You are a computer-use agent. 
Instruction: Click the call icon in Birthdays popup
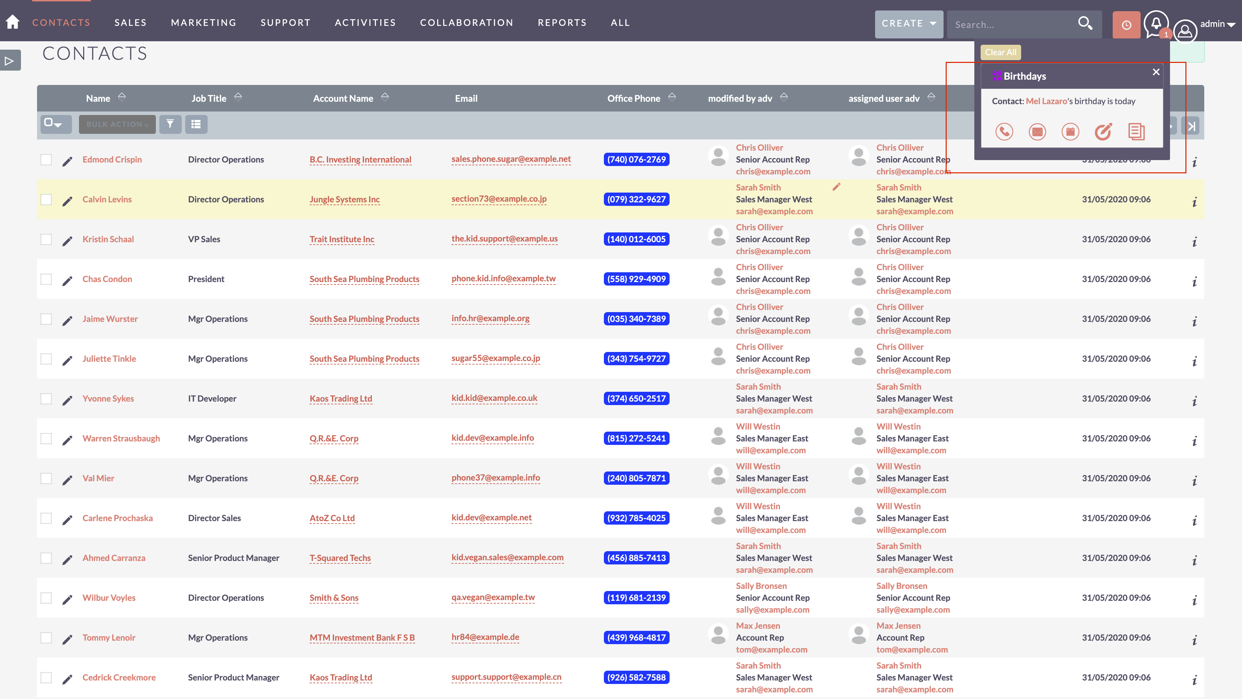(1005, 131)
